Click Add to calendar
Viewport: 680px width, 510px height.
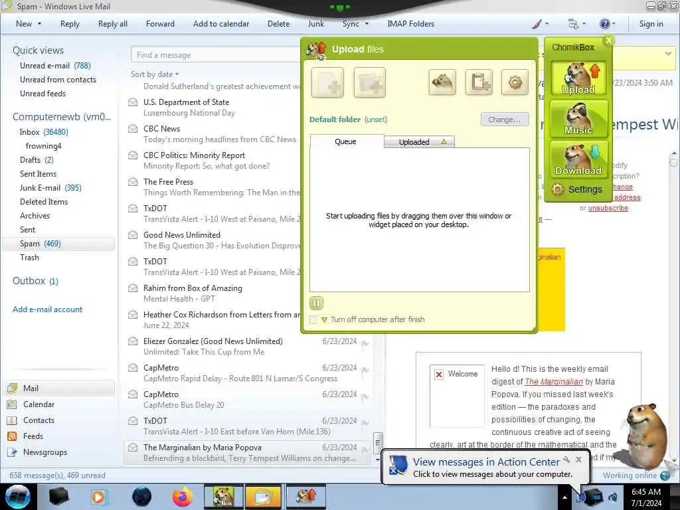pyautogui.click(x=221, y=24)
